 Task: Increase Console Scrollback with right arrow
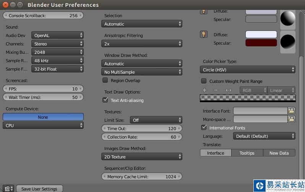(81, 15)
